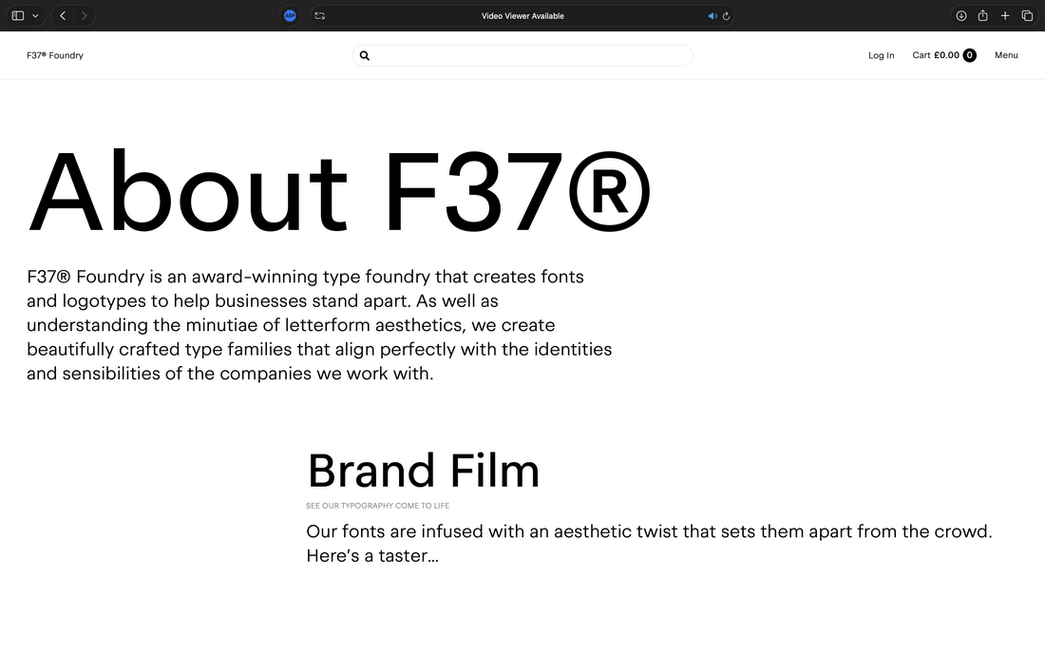Image resolution: width=1045 pixels, height=656 pixels.
Task: Open the Cart £0.00 link
Action: coord(935,55)
